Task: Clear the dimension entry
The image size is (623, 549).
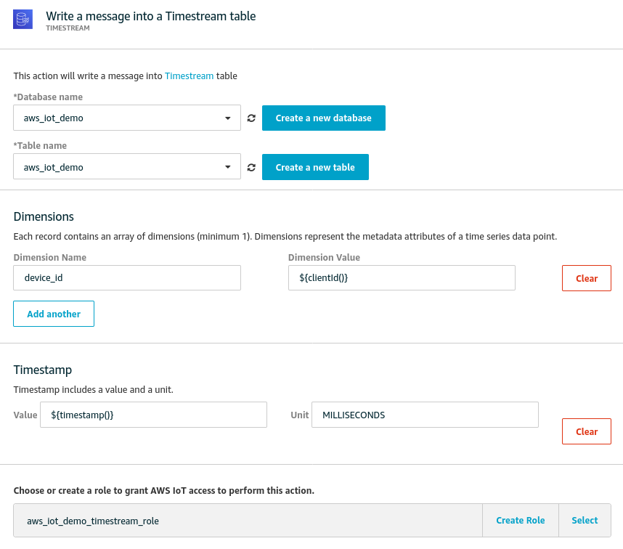Action: coord(586,277)
